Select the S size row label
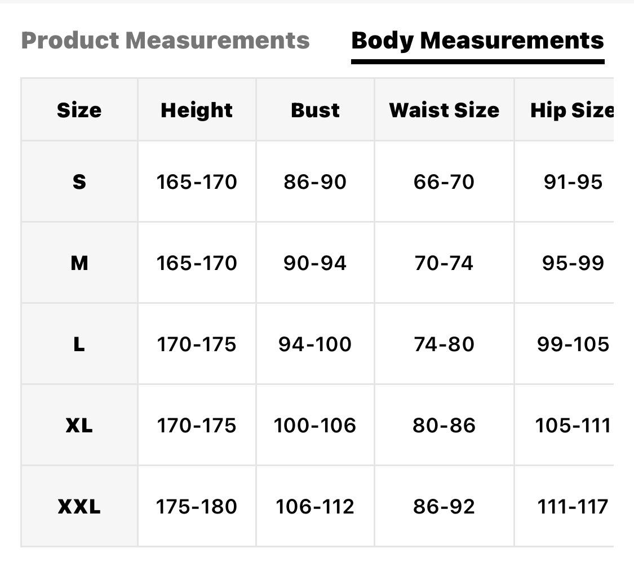 79,182
